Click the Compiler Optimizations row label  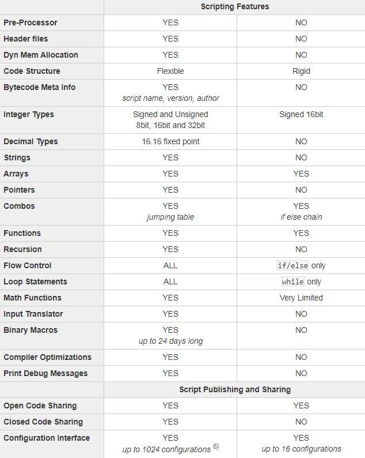click(x=48, y=357)
